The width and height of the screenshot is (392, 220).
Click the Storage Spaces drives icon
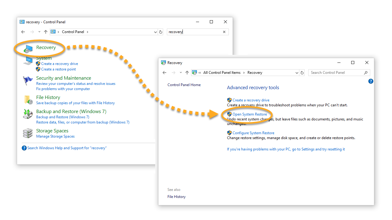tap(28, 133)
